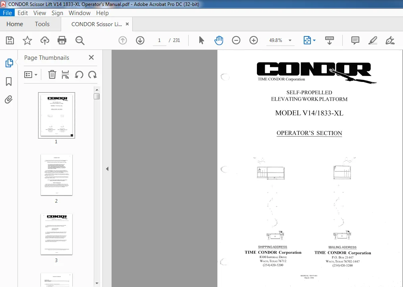Click the MAILING ADDRESS label
The height and width of the screenshot is (287, 403).
(342, 247)
